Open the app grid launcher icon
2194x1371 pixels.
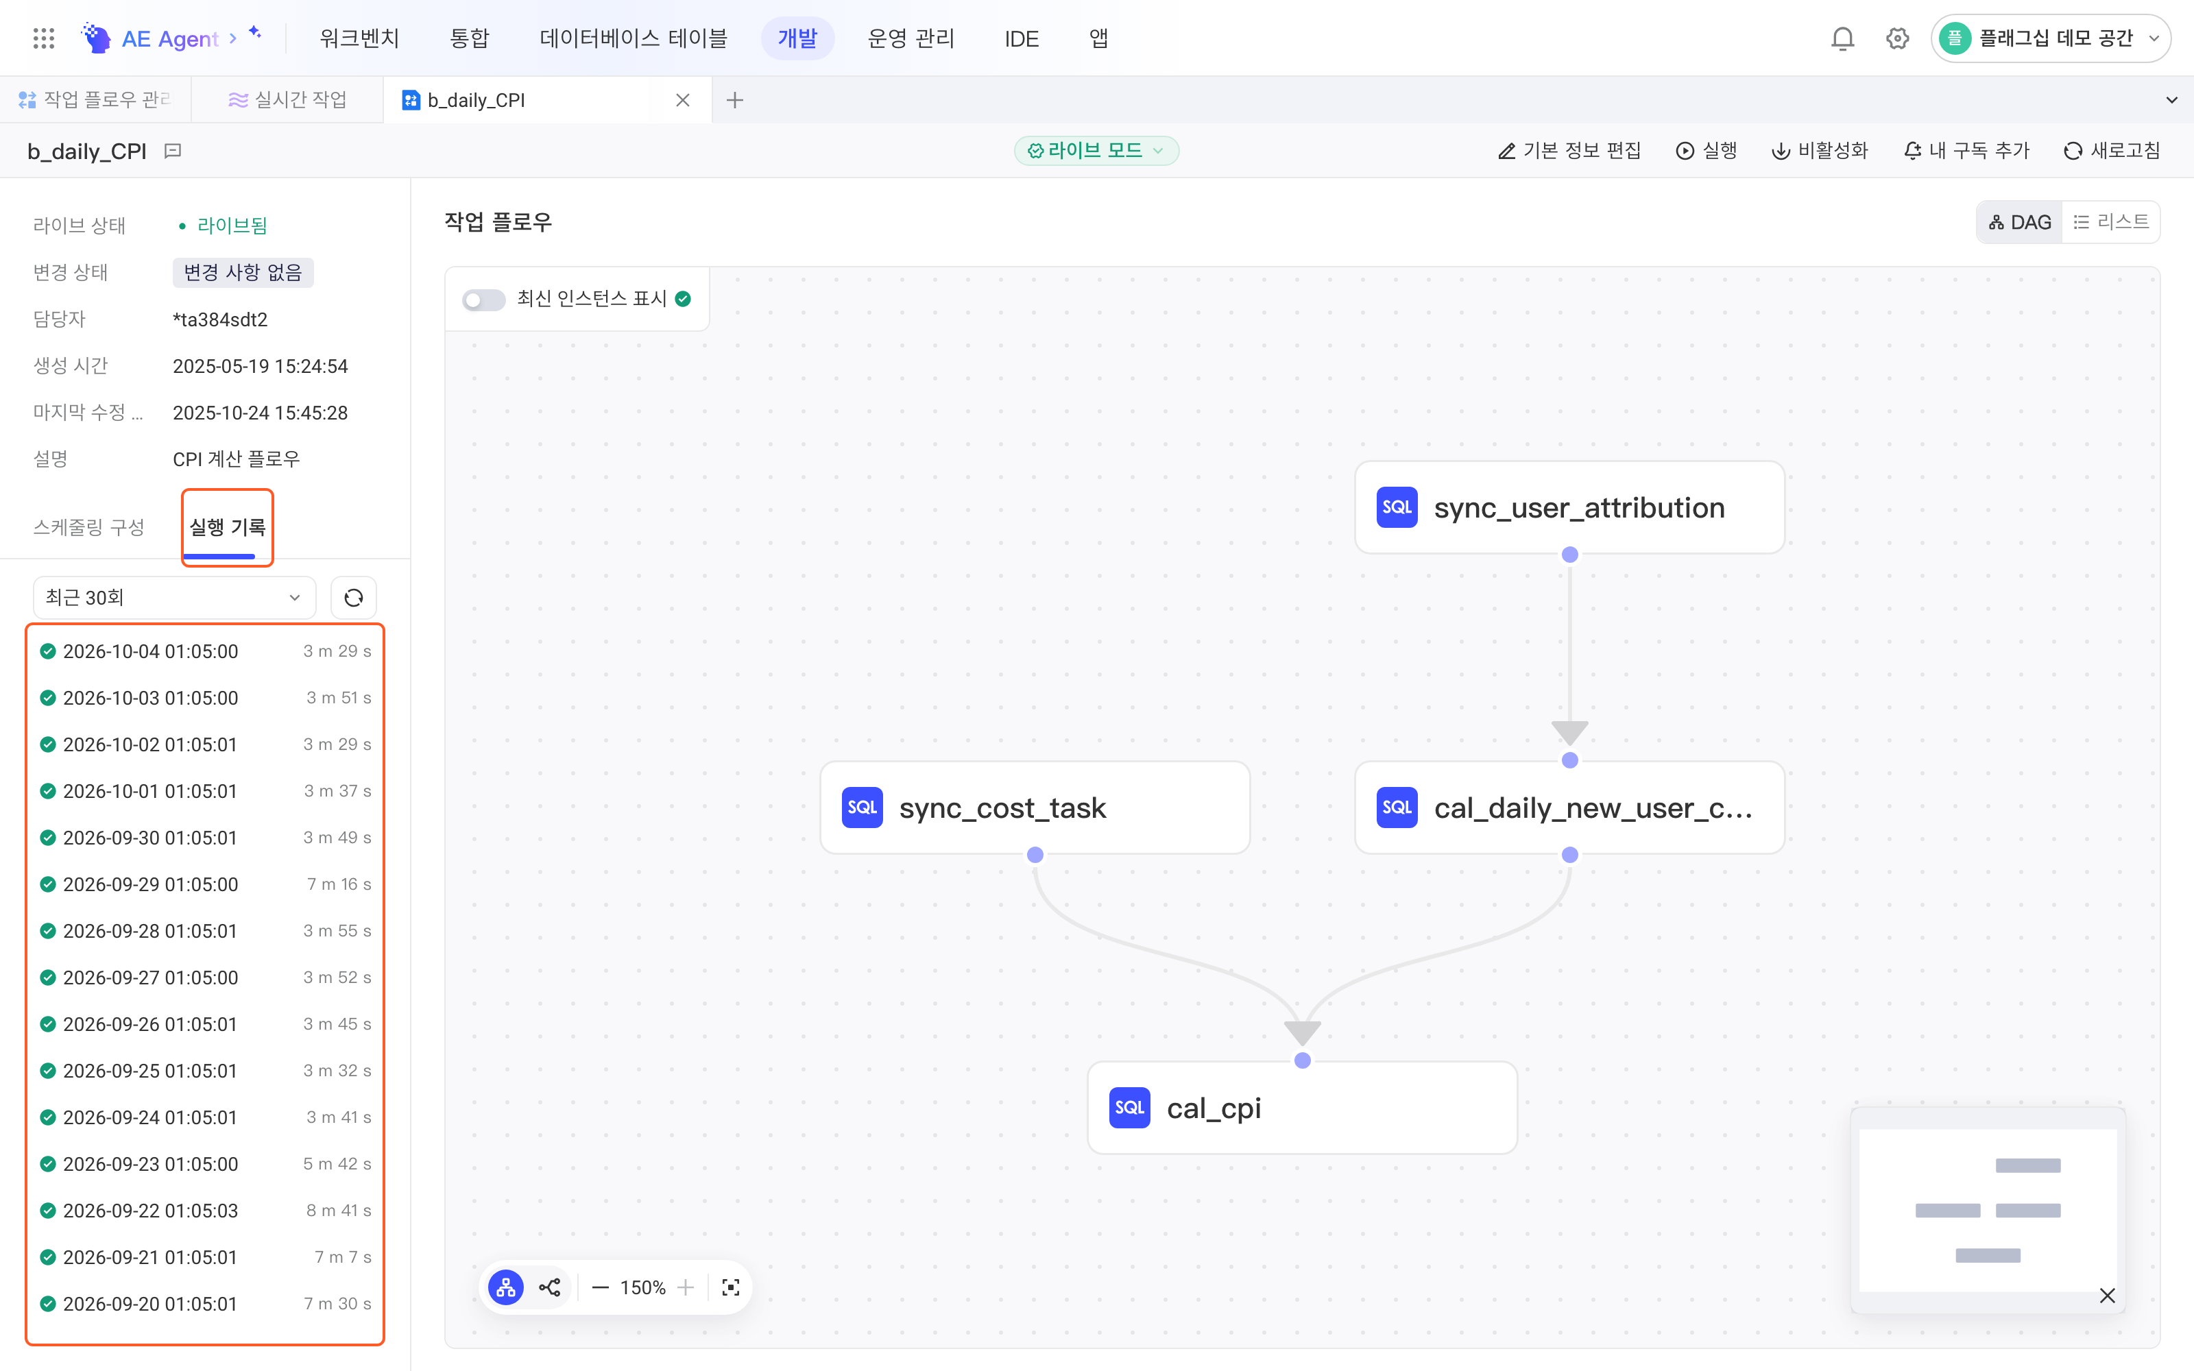(x=43, y=38)
